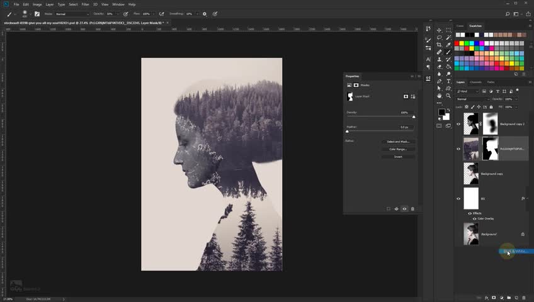The height and width of the screenshot is (302, 534).
Task: Open the layer blend mode Normal dropdown
Action: click(x=473, y=99)
